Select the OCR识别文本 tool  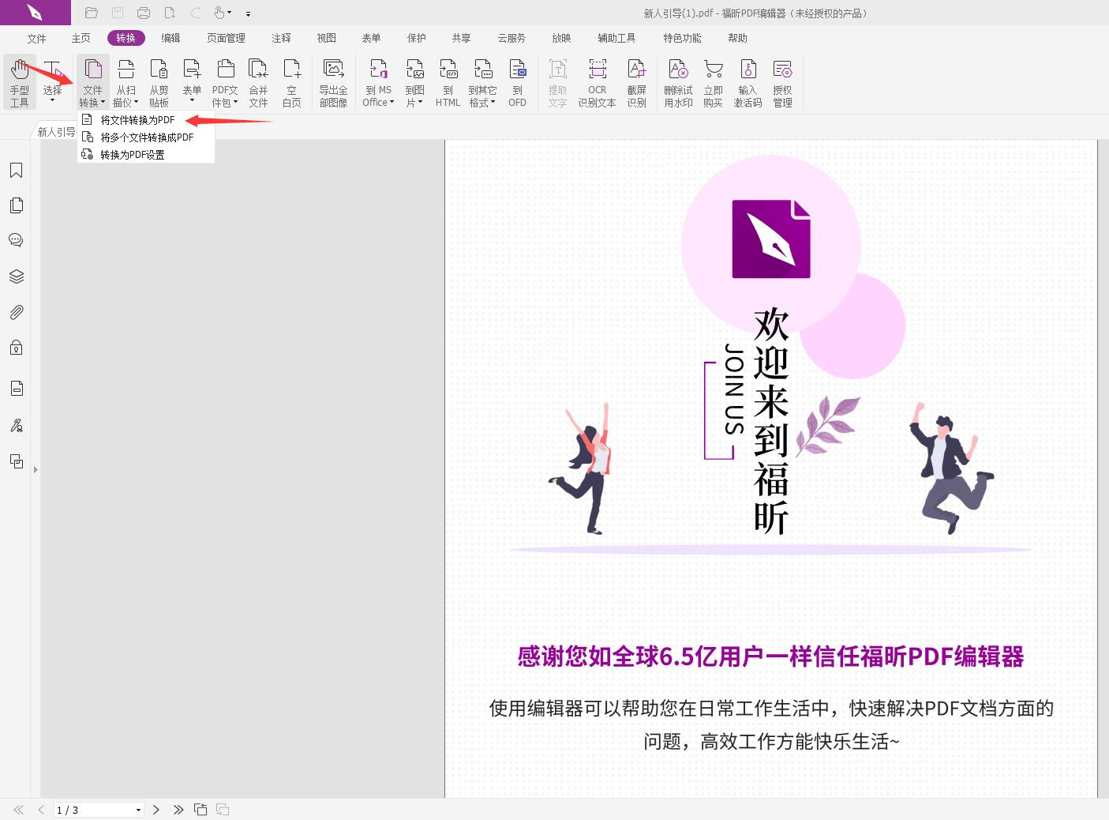click(597, 81)
